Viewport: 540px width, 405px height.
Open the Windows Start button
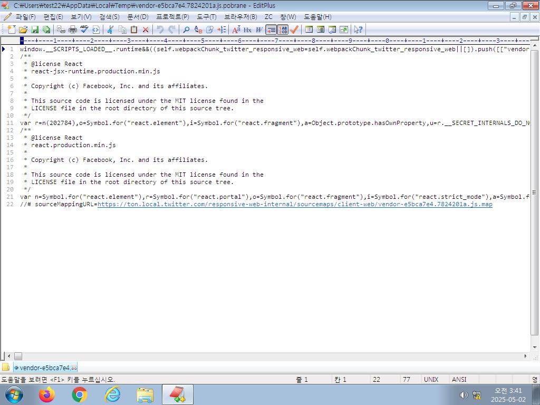pos(14,394)
